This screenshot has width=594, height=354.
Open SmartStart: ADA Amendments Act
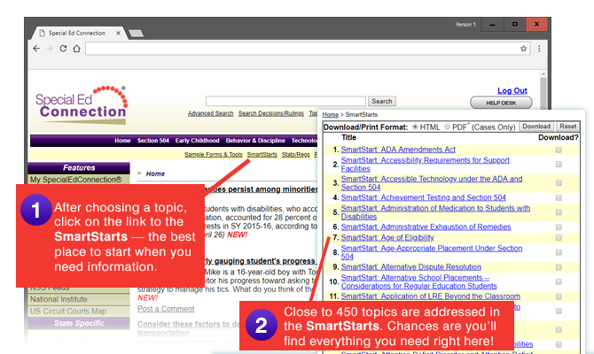point(398,150)
